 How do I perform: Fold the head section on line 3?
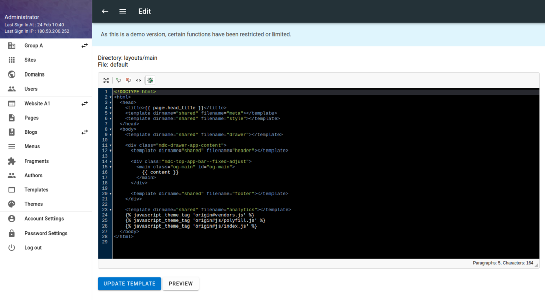(x=111, y=103)
